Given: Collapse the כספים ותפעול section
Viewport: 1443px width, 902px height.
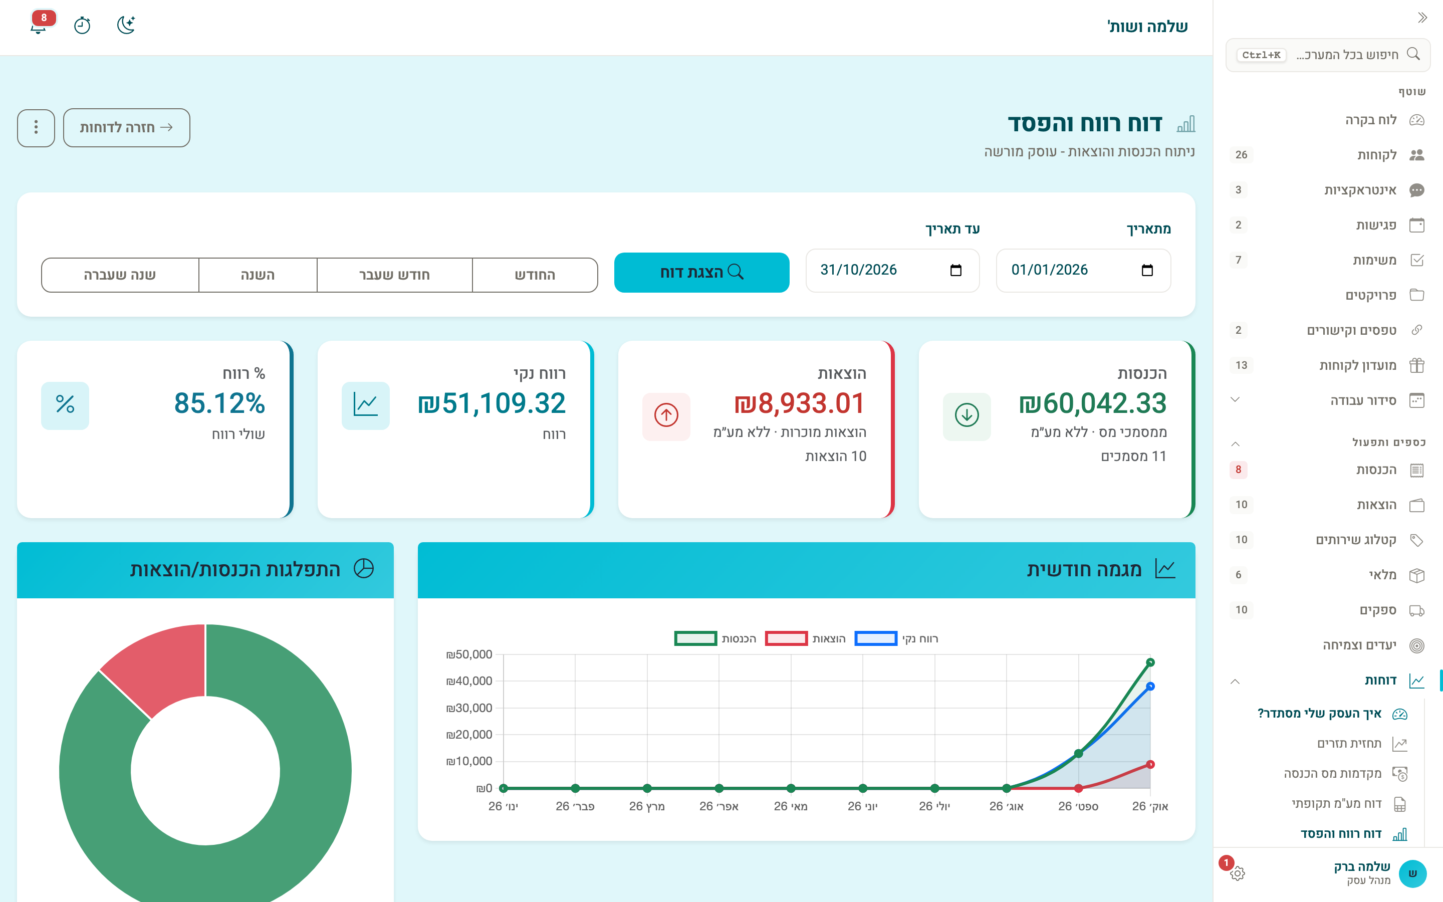Looking at the screenshot, I should point(1235,443).
